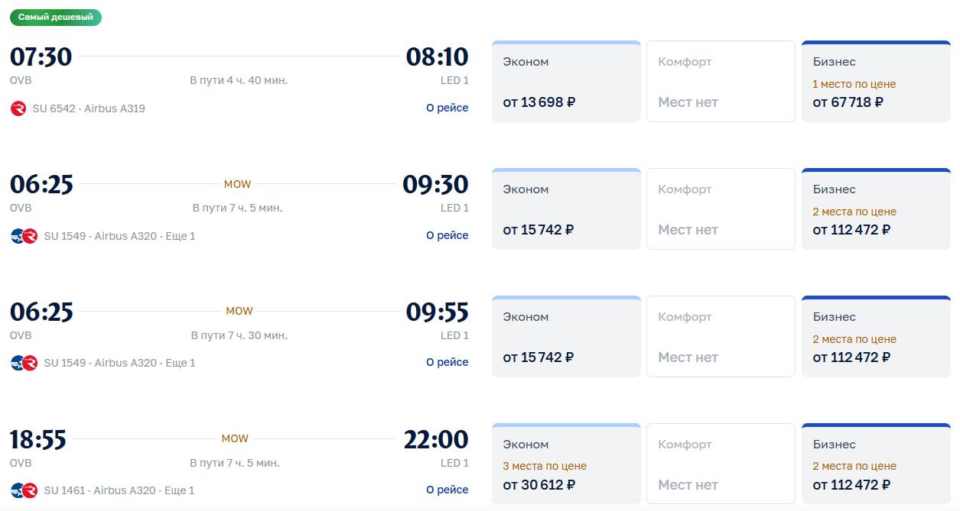Image resolution: width=960 pixels, height=511 pixels.
Task: Pick Эконом fare for 06:25–09:55 flight
Action: point(566,337)
